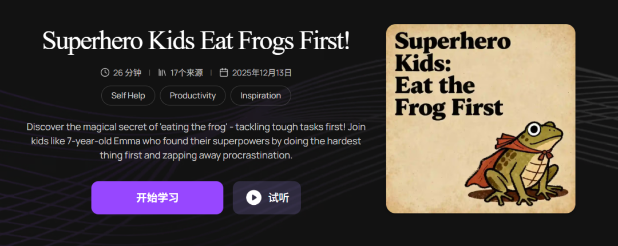The height and width of the screenshot is (246, 618).
Task: Click the word 'procrastination' in description
Action: click(x=259, y=155)
